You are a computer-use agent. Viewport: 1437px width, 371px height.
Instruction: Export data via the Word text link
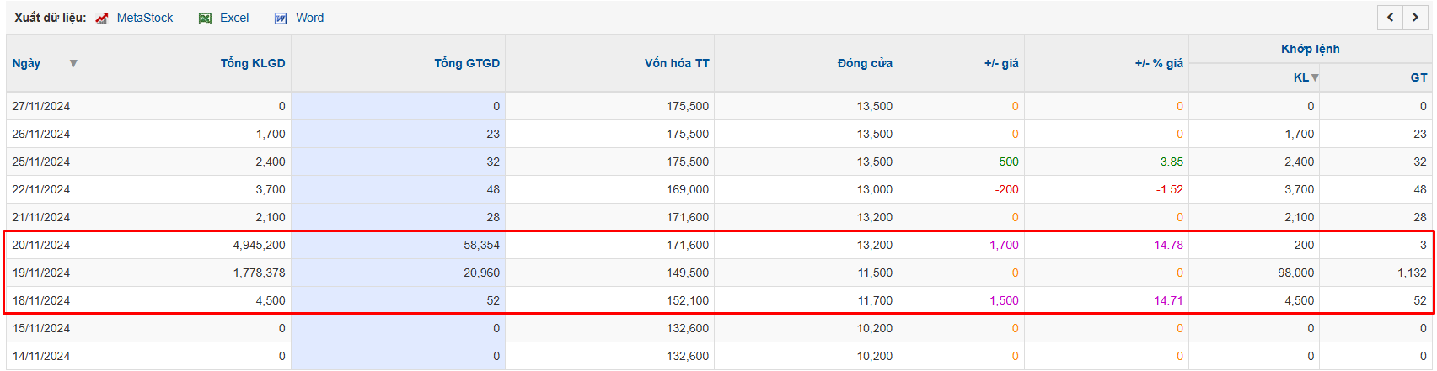click(x=309, y=18)
